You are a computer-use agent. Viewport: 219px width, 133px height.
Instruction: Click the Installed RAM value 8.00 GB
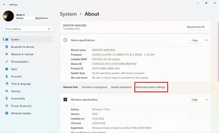click(x=106, y=59)
